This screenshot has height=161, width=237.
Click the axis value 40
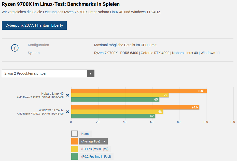[125, 122]
